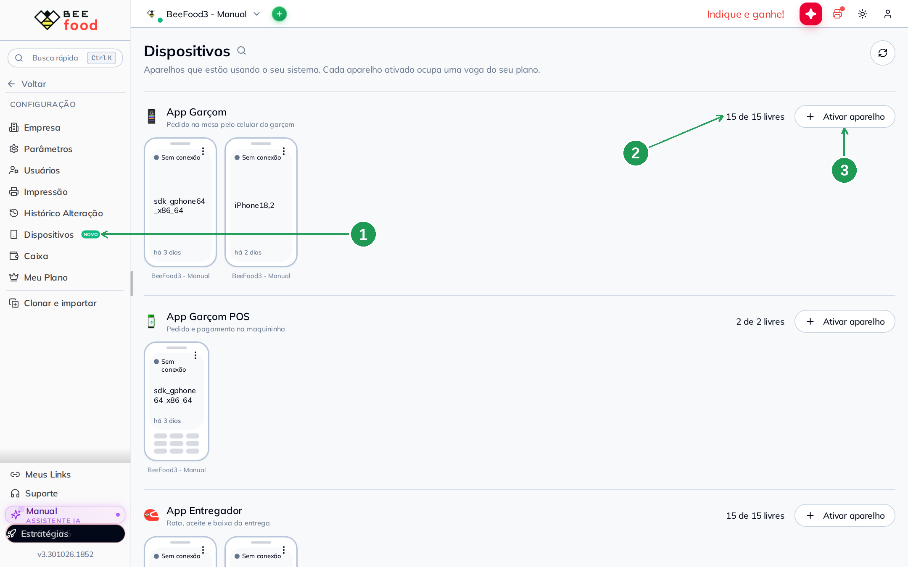Open the Manual Assistente IA panel
Image resolution: width=908 pixels, height=567 pixels.
pos(65,515)
